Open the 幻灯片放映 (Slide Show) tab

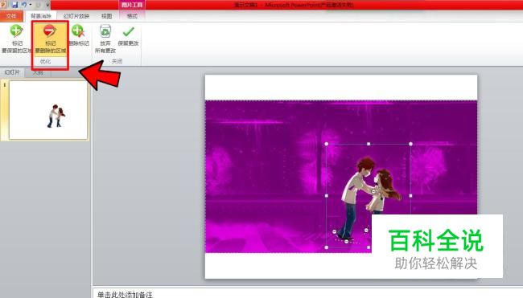coord(76,16)
